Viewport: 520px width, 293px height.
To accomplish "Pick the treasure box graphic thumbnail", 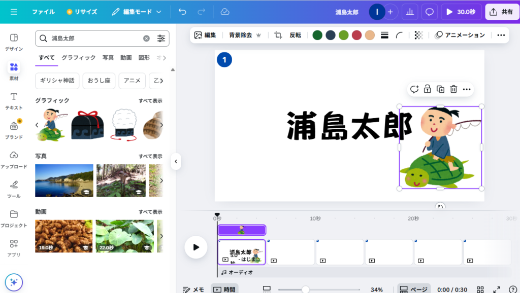I will pos(87,125).
